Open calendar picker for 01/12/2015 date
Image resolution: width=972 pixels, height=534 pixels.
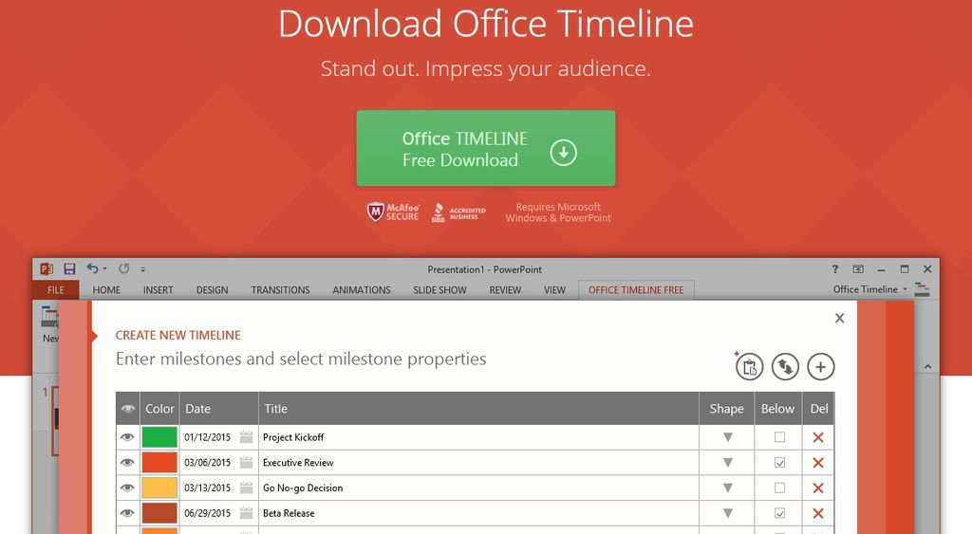(x=246, y=437)
